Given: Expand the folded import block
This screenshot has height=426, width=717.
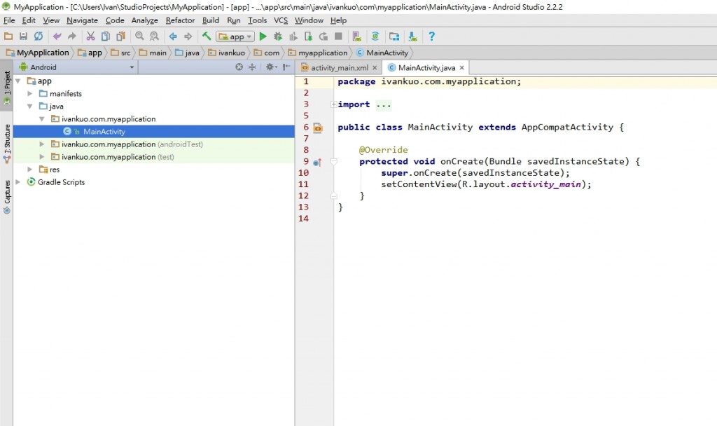Looking at the screenshot, I should point(334,104).
